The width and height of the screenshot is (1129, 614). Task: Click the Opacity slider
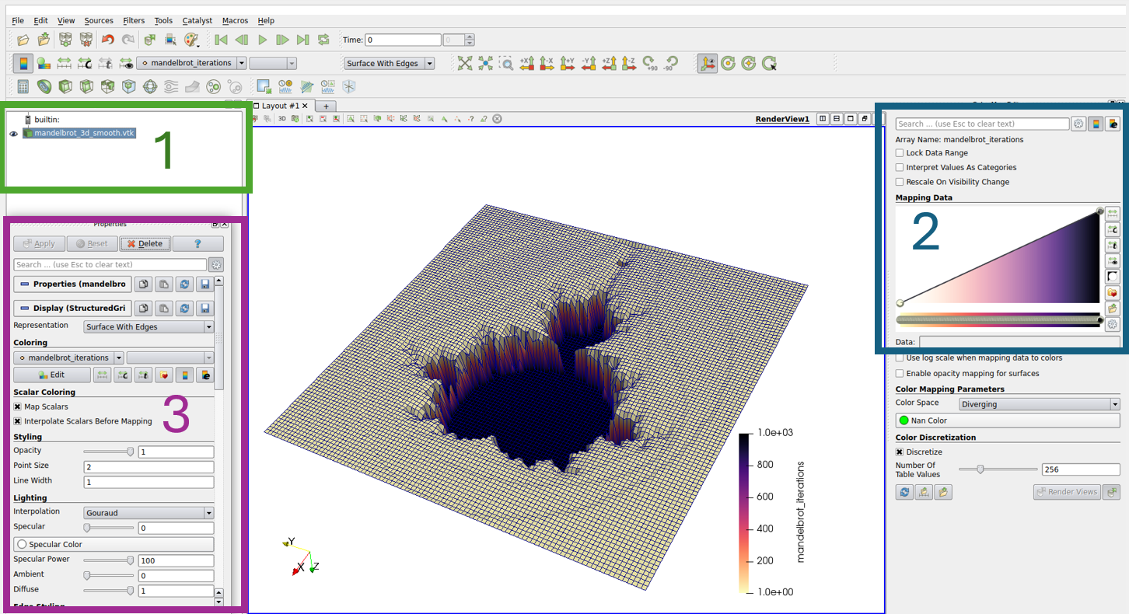tap(109, 452)
